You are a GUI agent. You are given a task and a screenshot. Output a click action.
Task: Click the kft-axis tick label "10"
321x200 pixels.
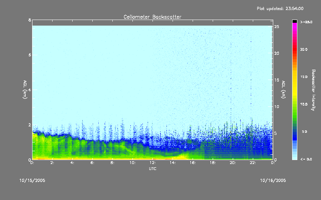(276, 106)
